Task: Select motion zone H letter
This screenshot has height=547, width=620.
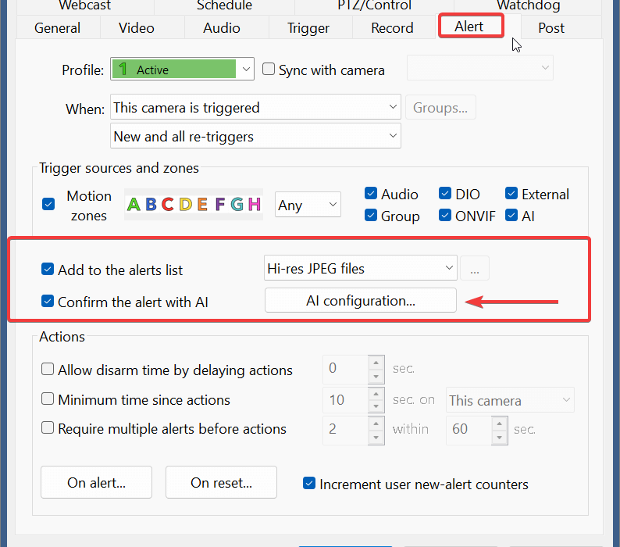Action: click(255, 205)
